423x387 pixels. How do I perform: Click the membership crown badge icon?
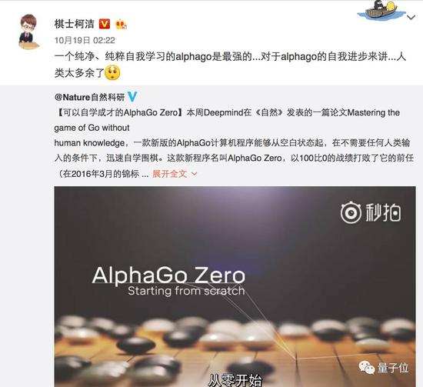point(121,25)
